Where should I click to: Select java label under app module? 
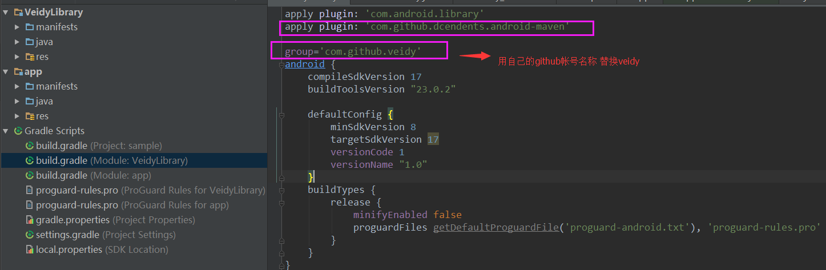[45, 101]
